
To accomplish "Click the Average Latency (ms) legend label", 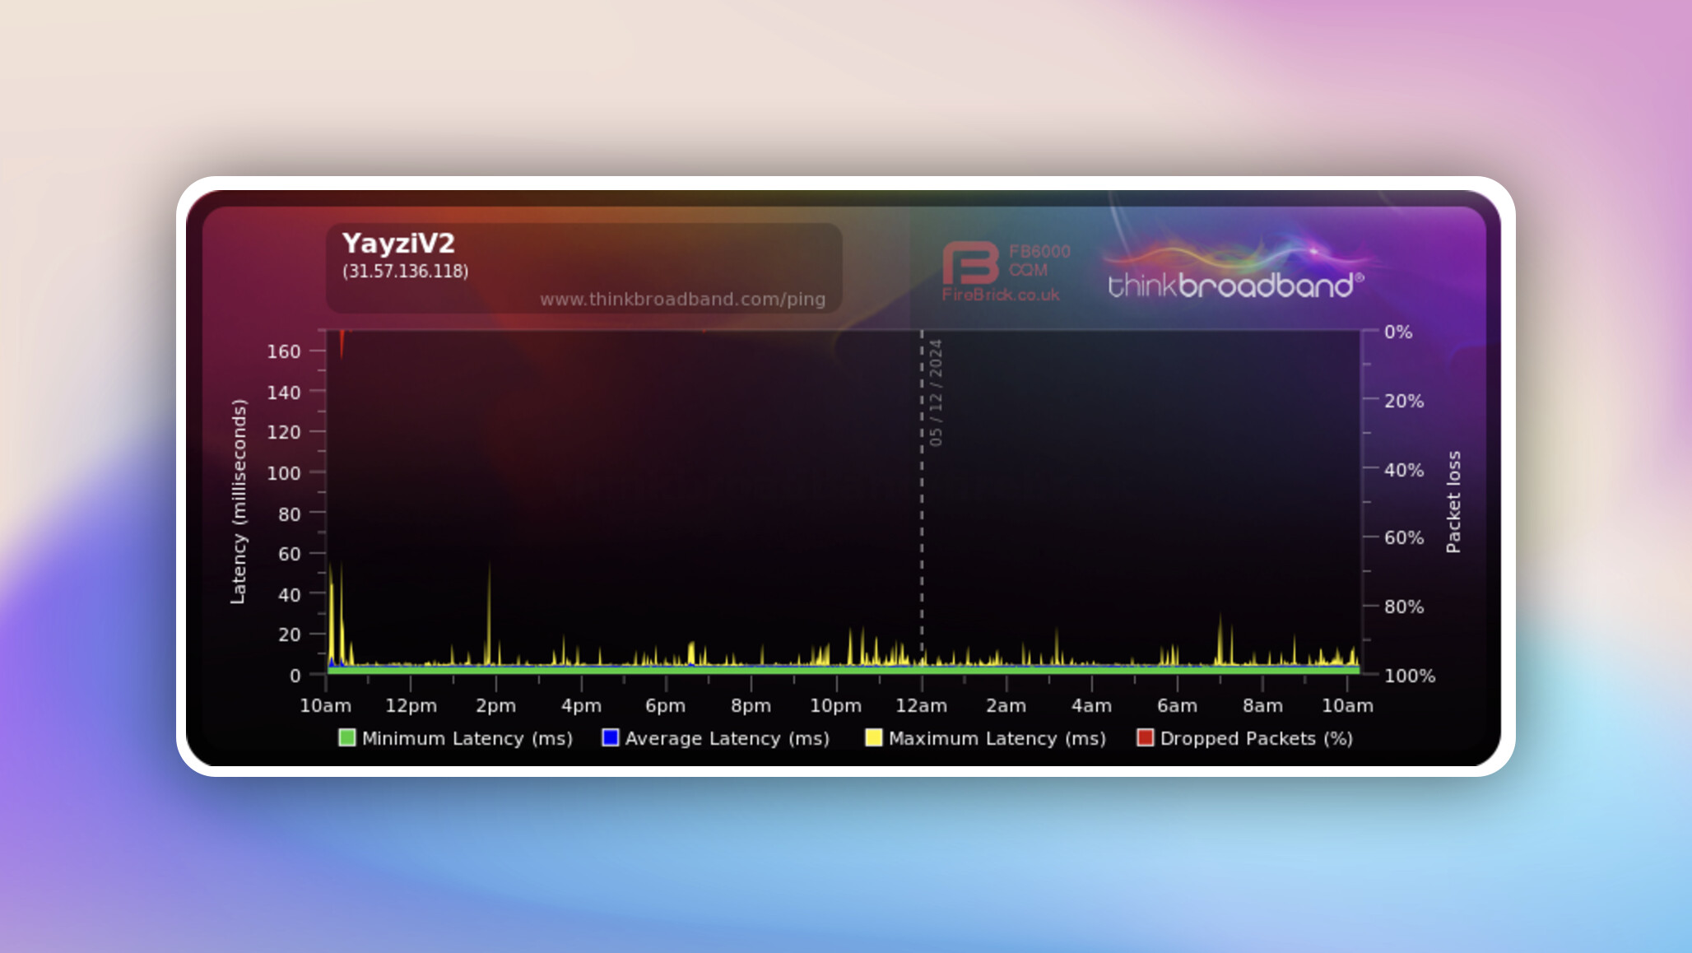I will [727, 738].
